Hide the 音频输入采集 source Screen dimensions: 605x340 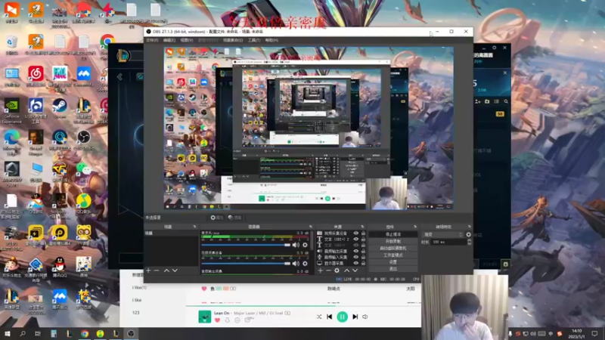click(x=355, y=257)
